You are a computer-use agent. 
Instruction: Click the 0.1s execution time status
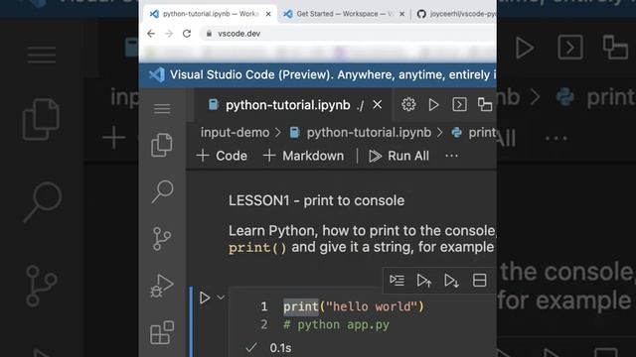click(280, 348)
